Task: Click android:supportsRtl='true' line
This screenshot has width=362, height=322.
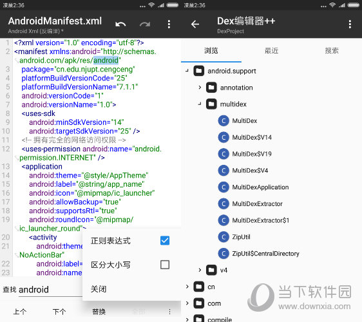Action: point(73,211)
